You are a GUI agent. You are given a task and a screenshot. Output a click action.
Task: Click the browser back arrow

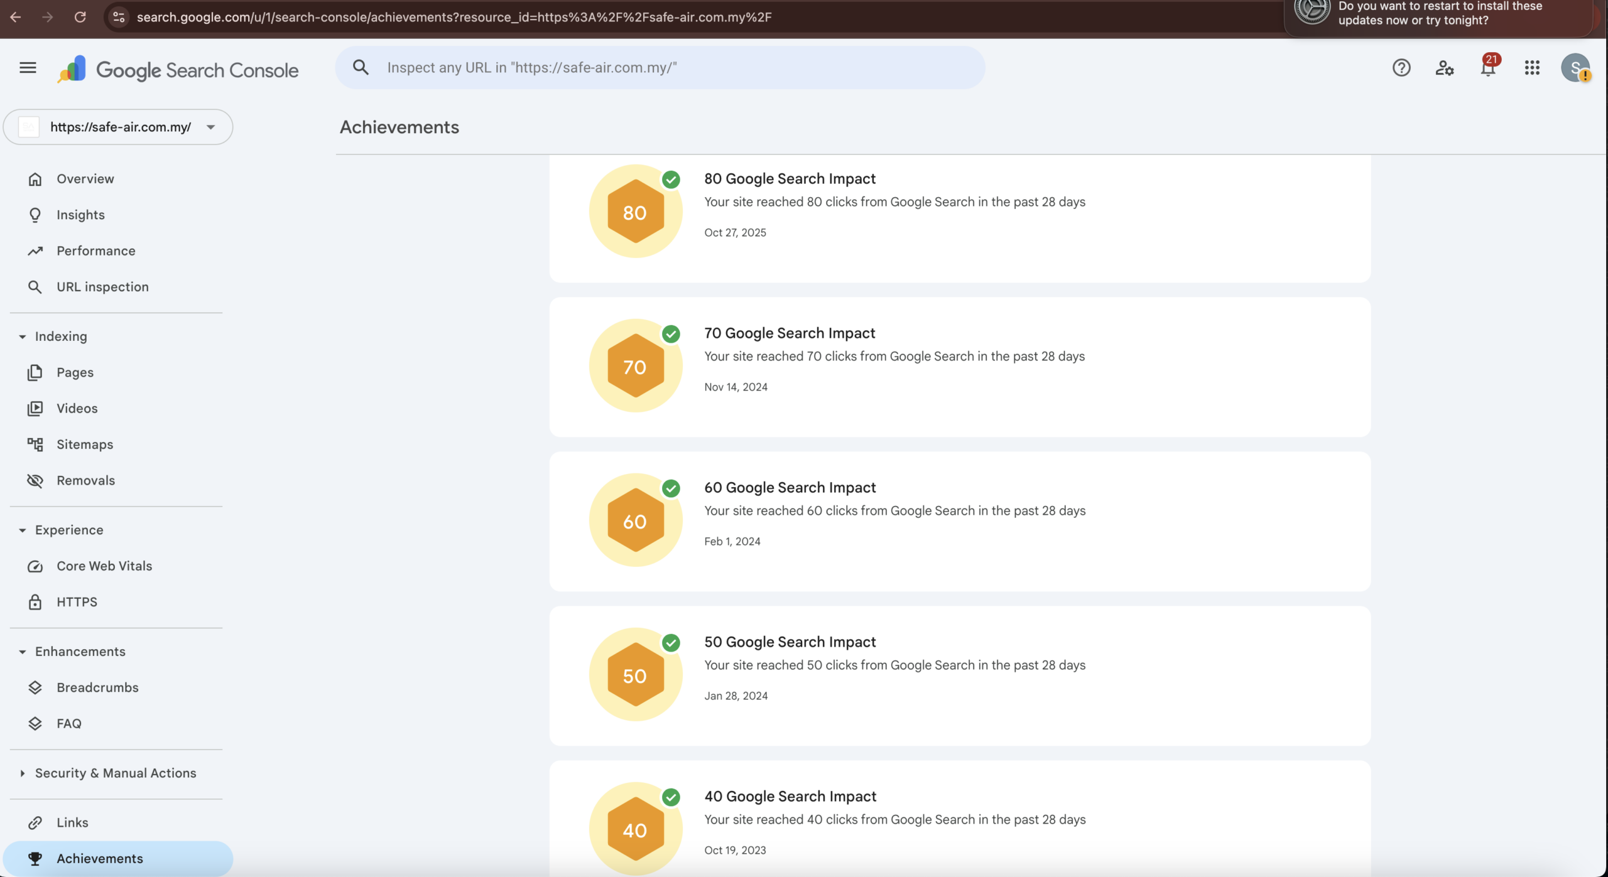pyautogui.click(x=16, y=17)
